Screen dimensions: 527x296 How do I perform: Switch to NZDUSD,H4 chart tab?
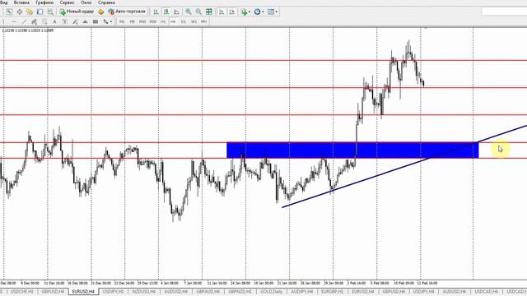click(144, 292)
